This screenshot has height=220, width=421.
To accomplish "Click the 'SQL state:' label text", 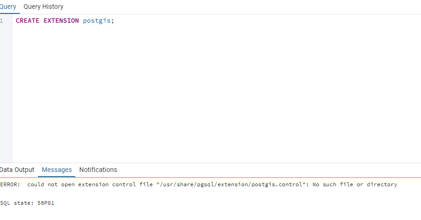I will click(17, 203).
